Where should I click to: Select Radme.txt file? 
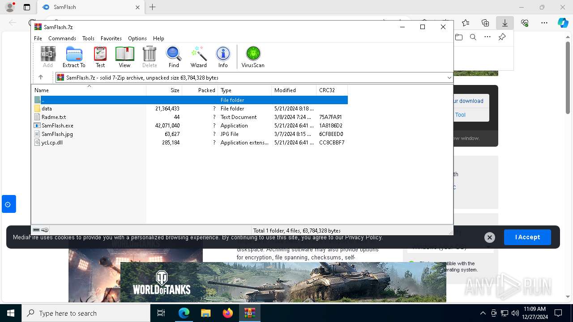189,117
